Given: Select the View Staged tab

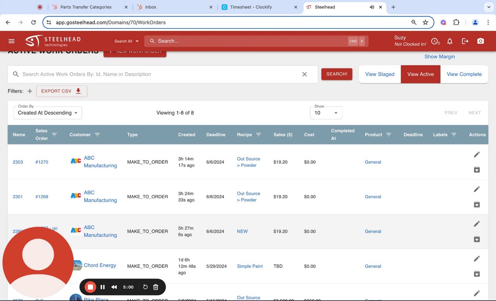Looking at the screenshot, I should (380, 74).
